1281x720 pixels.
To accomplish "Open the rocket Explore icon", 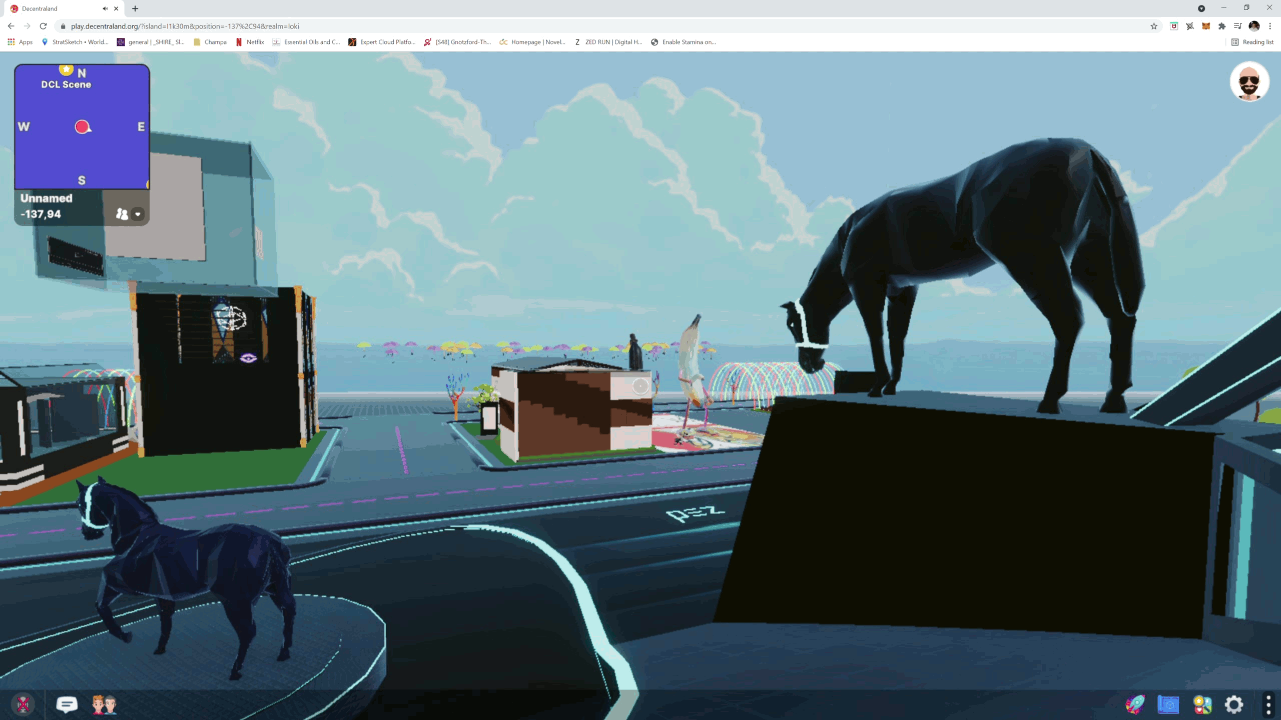I will coord(1135,704).
